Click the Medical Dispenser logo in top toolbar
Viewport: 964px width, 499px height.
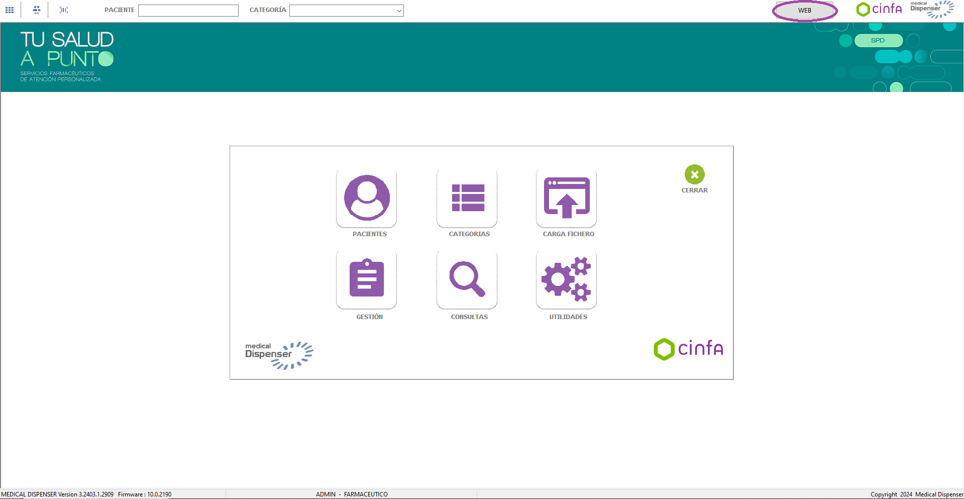(x=932, y=9)
